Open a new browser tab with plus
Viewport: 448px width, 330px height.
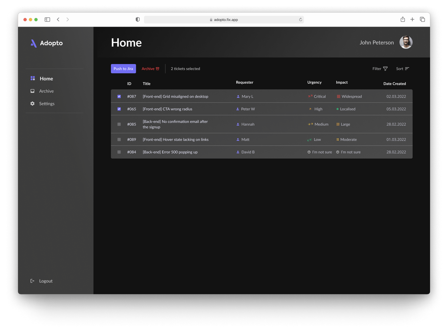[x=412, y=19]
